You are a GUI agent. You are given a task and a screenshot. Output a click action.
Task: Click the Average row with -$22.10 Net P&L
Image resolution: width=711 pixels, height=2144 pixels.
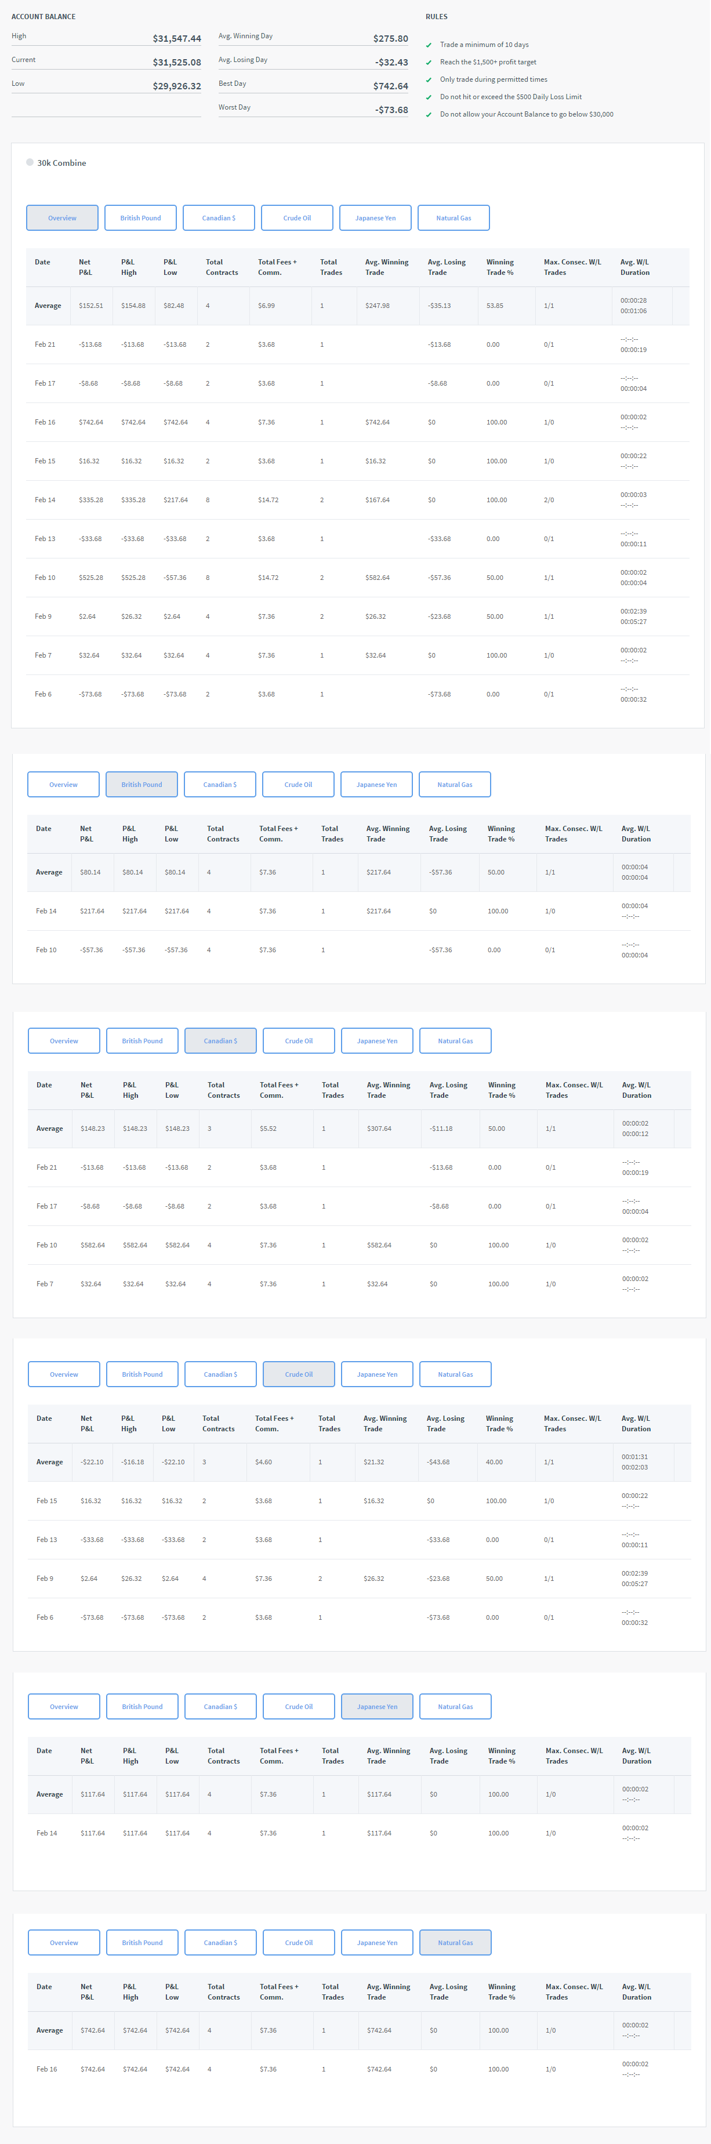359,1463
